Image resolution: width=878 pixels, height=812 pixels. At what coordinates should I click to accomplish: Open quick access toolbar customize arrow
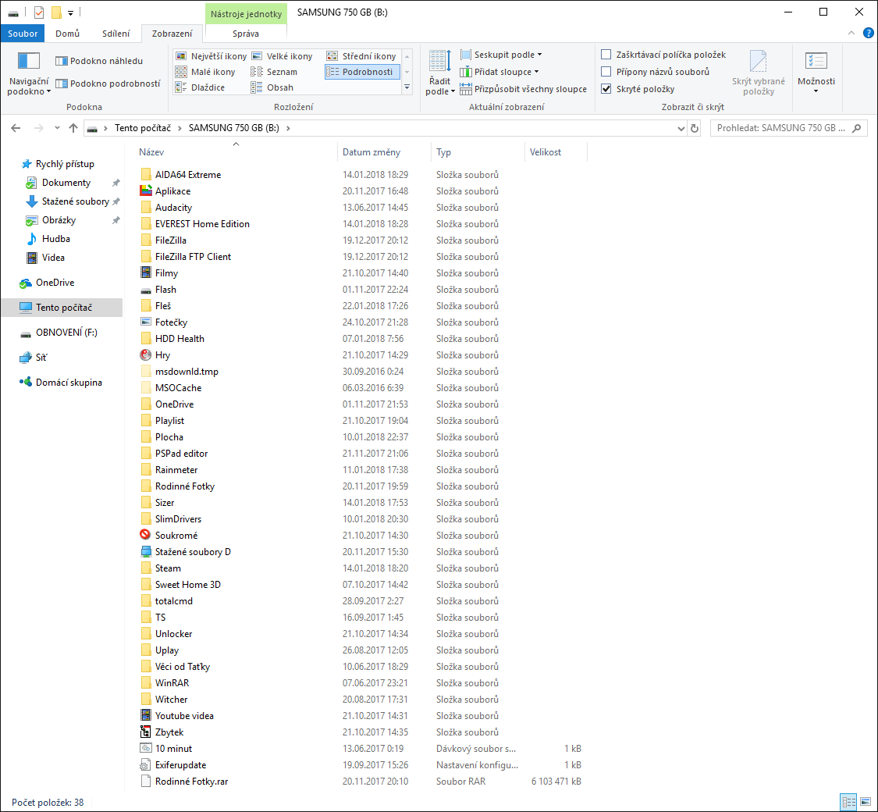click(70, 12)
